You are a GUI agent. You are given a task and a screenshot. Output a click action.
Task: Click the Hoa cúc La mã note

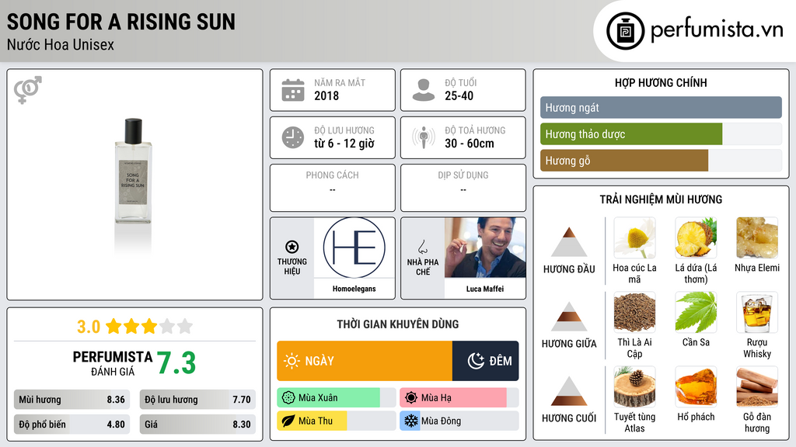point(634,251)
